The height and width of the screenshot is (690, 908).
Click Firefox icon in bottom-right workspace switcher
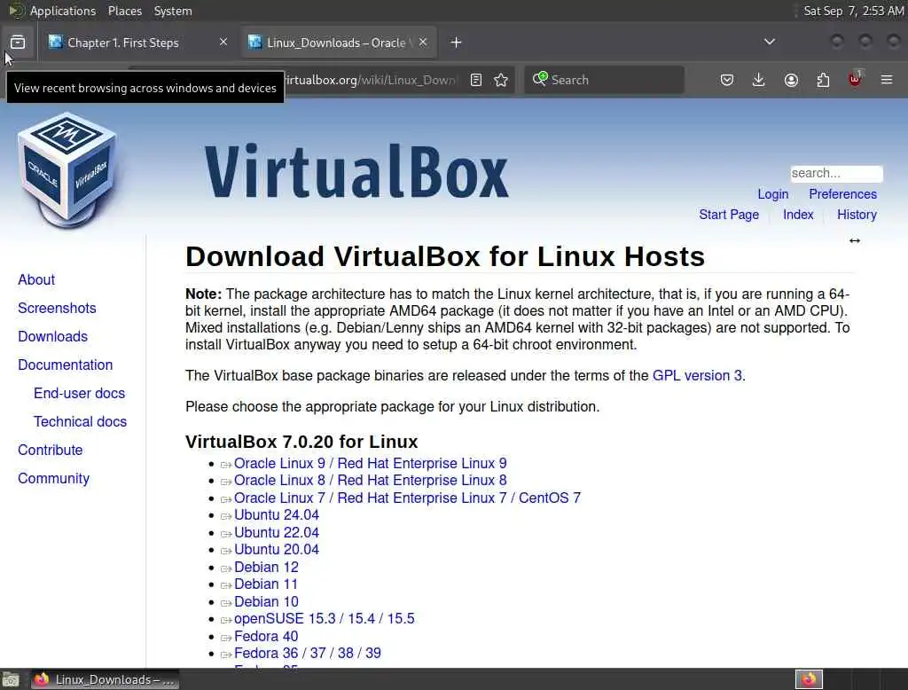[809, 679]
